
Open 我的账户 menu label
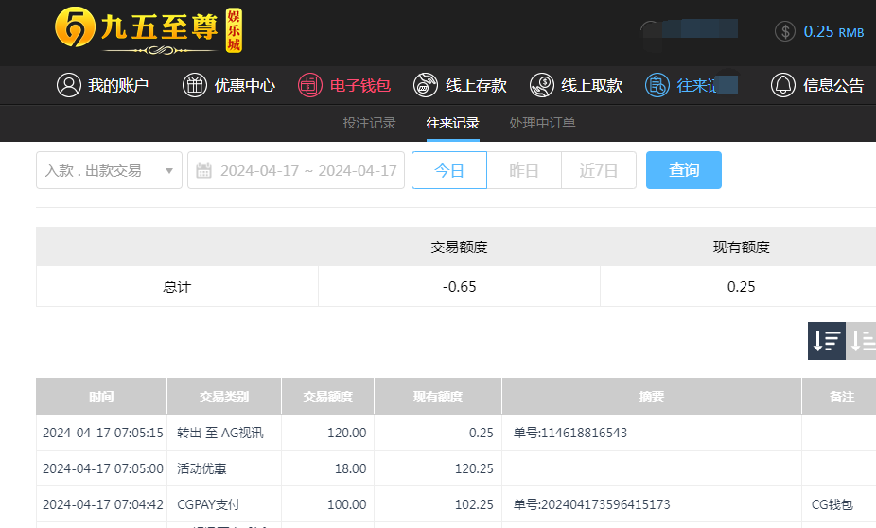point(118,85)
